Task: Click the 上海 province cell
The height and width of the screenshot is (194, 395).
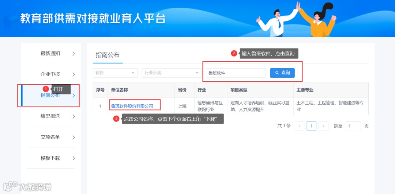Action: click(x=184, y=106)
